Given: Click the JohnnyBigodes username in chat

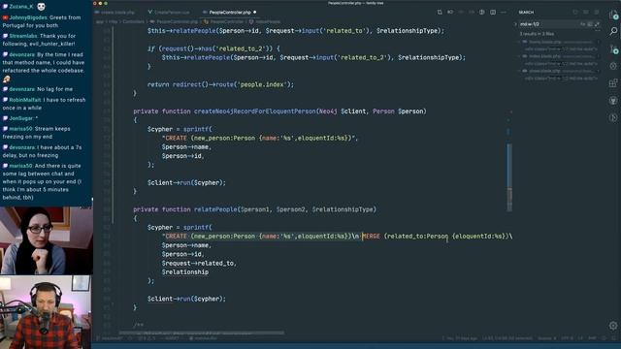Looking at the screenshot, I should (28, 17).
